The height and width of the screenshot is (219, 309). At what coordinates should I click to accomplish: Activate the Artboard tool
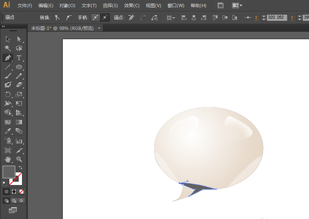[x=8, y=150]
